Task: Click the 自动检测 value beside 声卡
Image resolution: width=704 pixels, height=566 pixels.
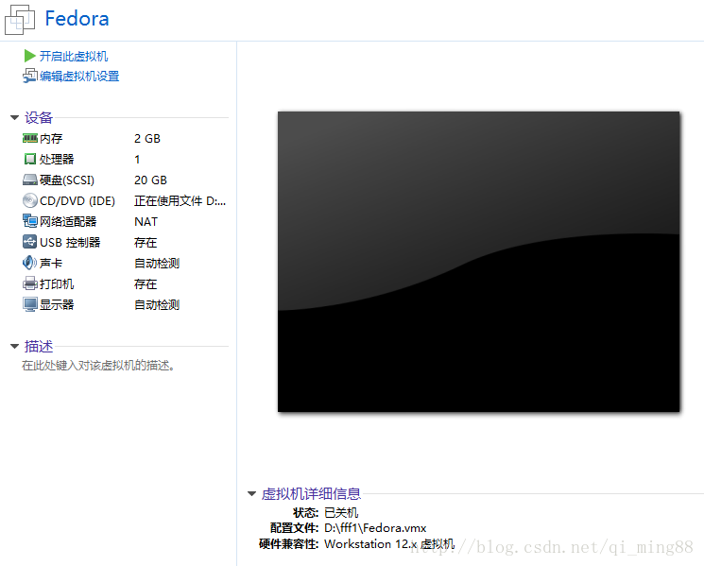Action: tap(157, 263)
